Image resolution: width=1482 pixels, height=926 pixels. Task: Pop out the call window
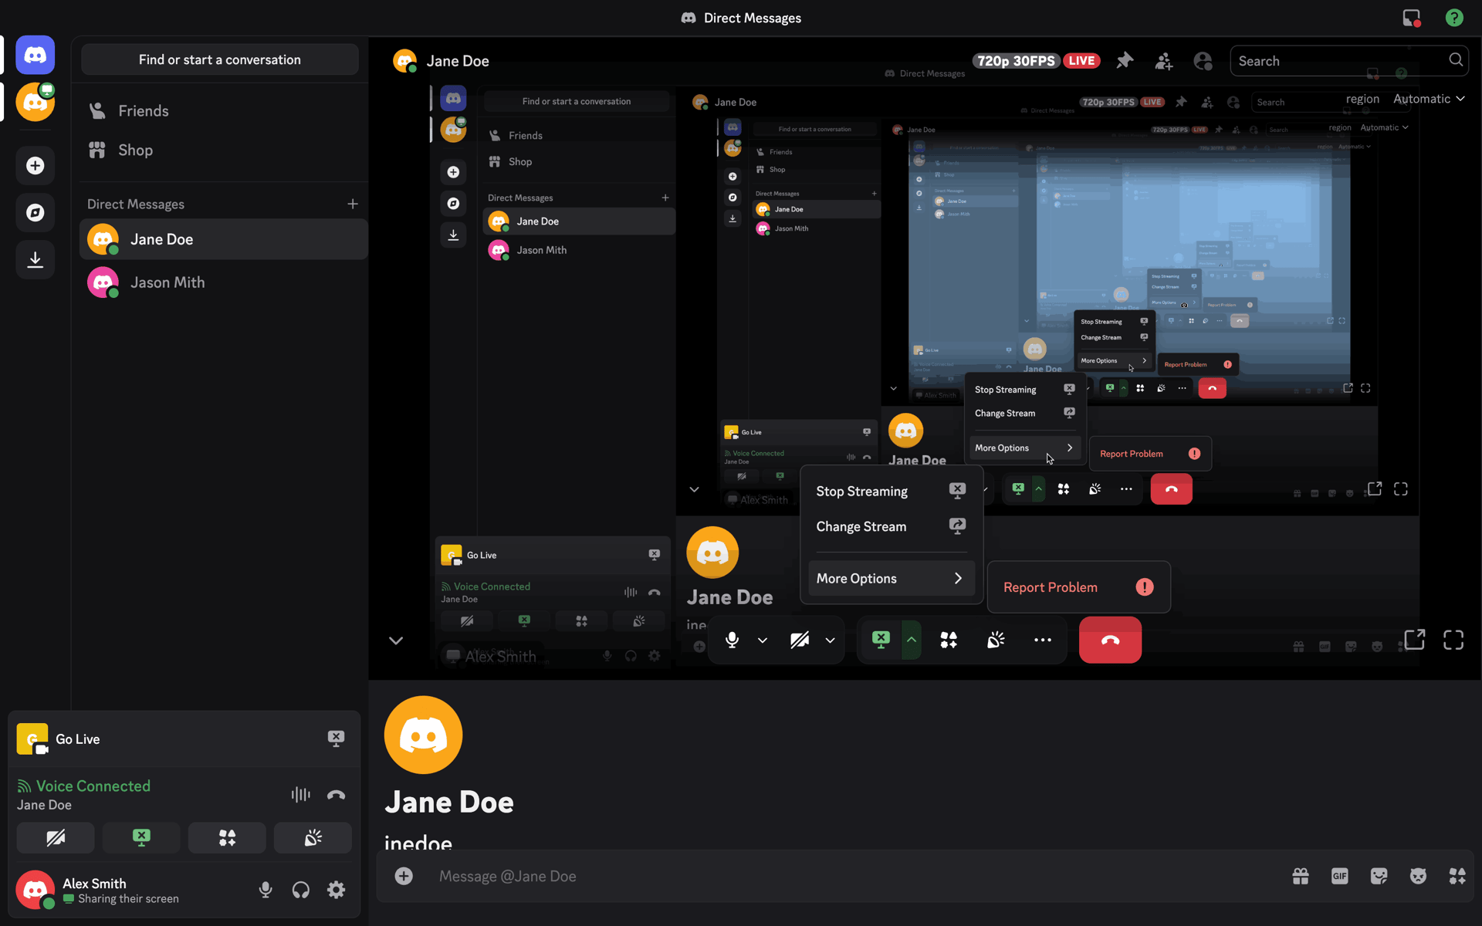pyautogui.click(x=1414, y=640)
